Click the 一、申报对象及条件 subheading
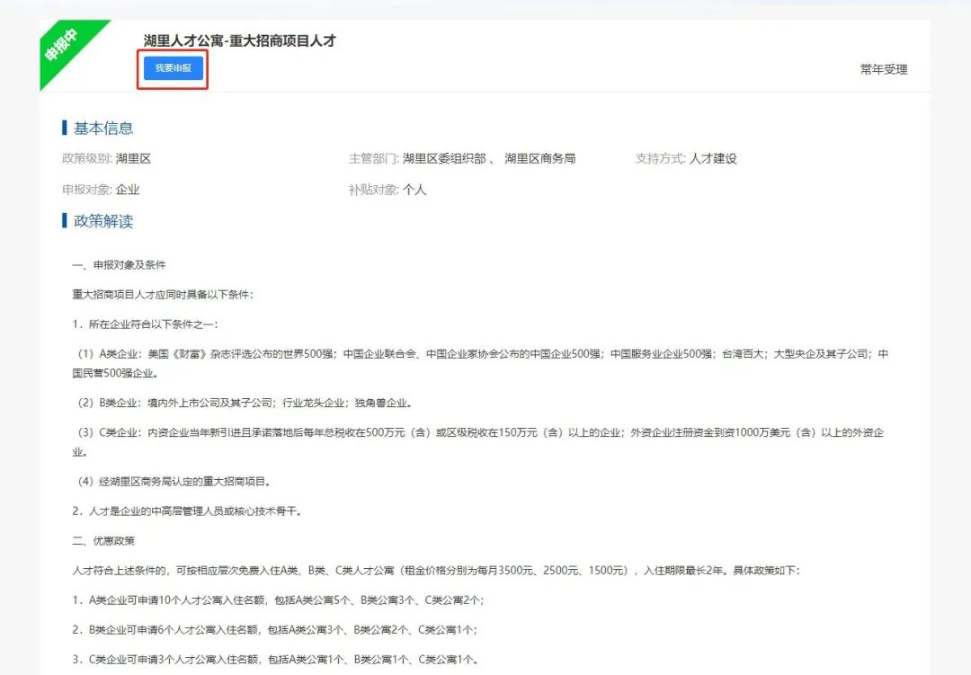Screen dimensions: 971x675 coord(119,265)
